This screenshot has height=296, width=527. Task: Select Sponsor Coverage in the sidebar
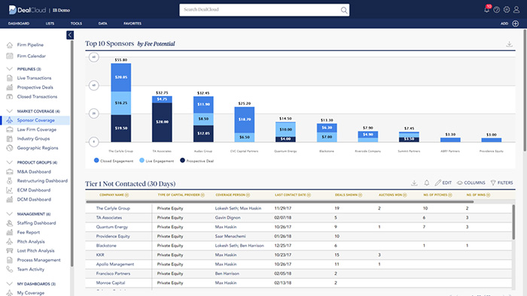[35, 120]
